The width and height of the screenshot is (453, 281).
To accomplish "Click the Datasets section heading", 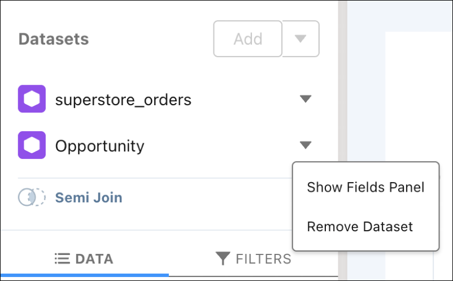I will click(x=54, y=39).
